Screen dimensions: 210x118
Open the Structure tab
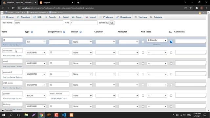click(x=24, y=17)
